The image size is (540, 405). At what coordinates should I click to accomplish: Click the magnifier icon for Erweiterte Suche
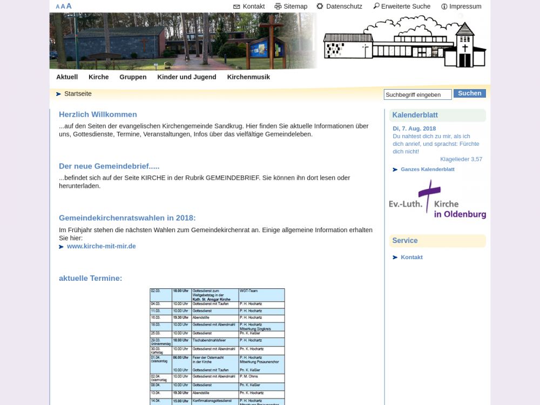click(x=376, y=6)
